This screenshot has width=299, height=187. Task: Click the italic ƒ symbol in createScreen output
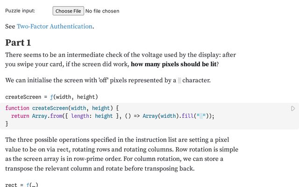(52, 97)
